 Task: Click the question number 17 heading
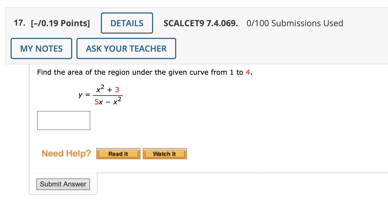click(x=19, y=23)
